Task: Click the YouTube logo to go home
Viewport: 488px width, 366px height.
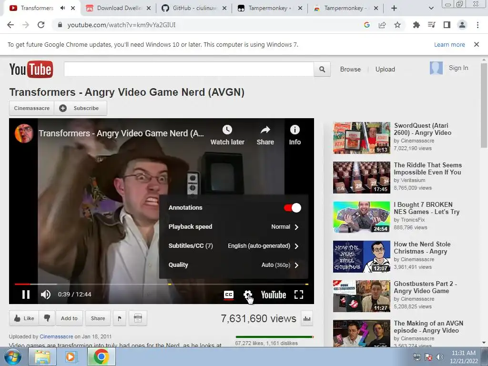Action: 31,69
